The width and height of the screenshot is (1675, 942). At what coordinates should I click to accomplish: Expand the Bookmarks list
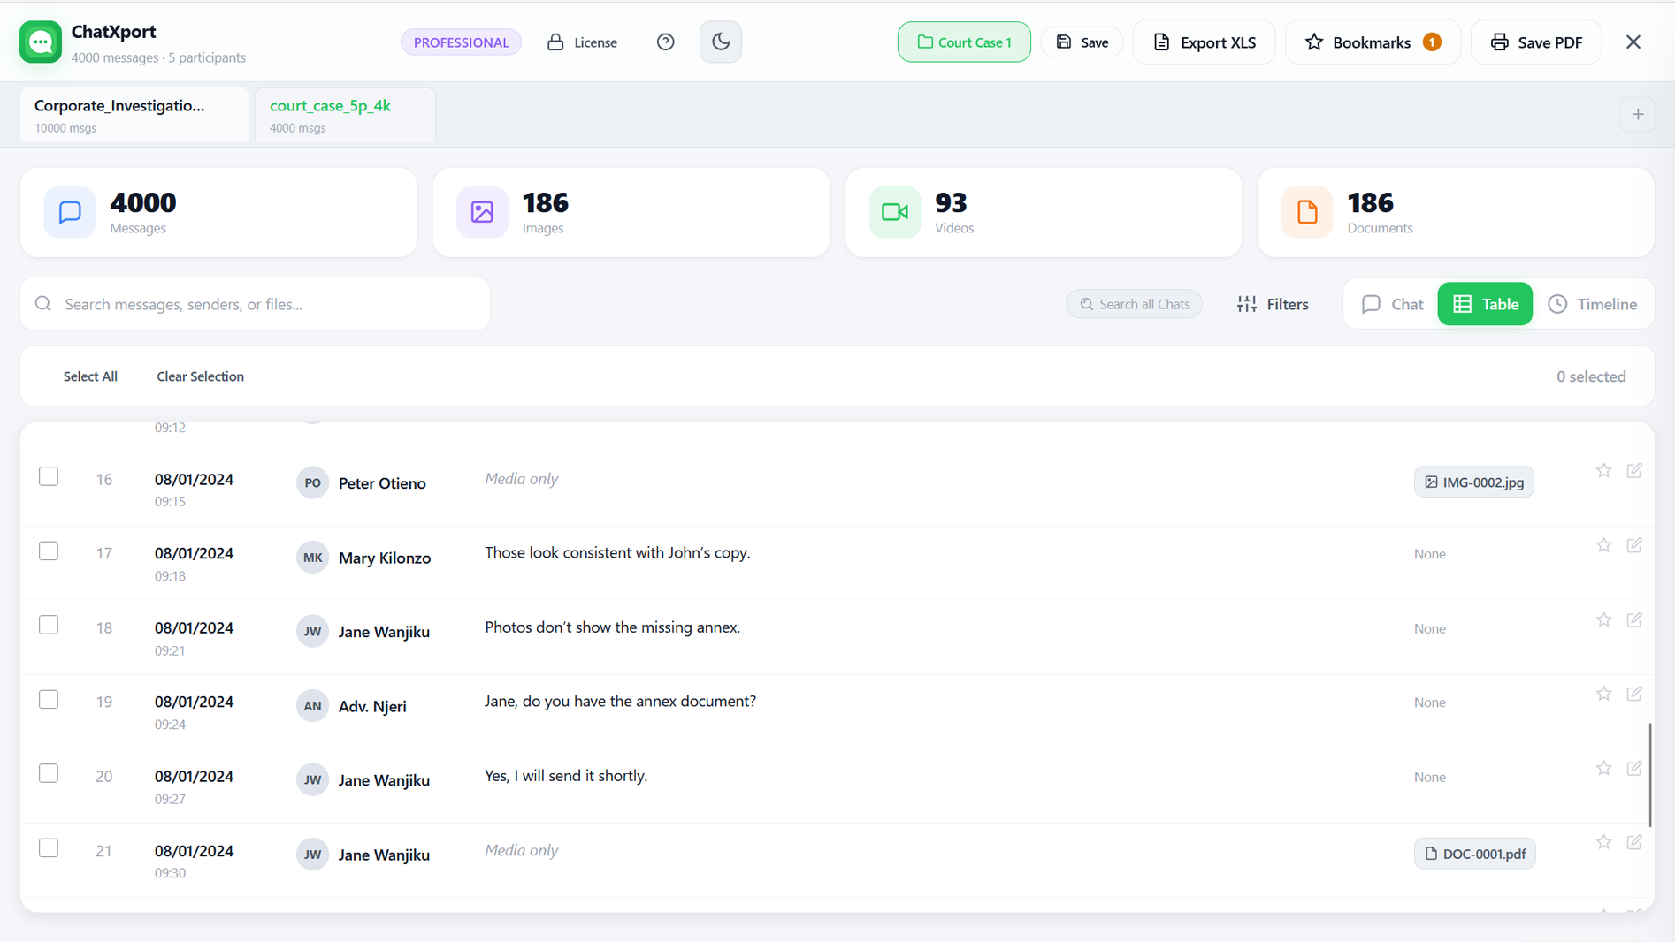(1372, 42)
